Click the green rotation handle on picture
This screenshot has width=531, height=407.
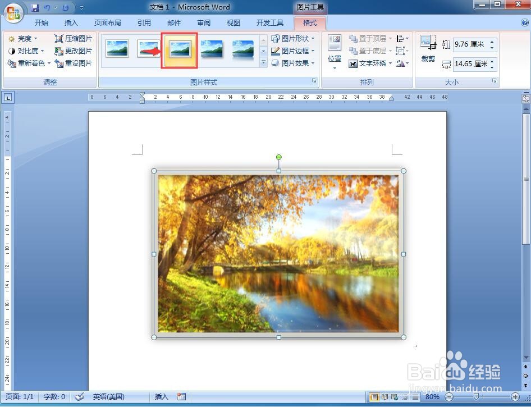click(x=279, y=157)
